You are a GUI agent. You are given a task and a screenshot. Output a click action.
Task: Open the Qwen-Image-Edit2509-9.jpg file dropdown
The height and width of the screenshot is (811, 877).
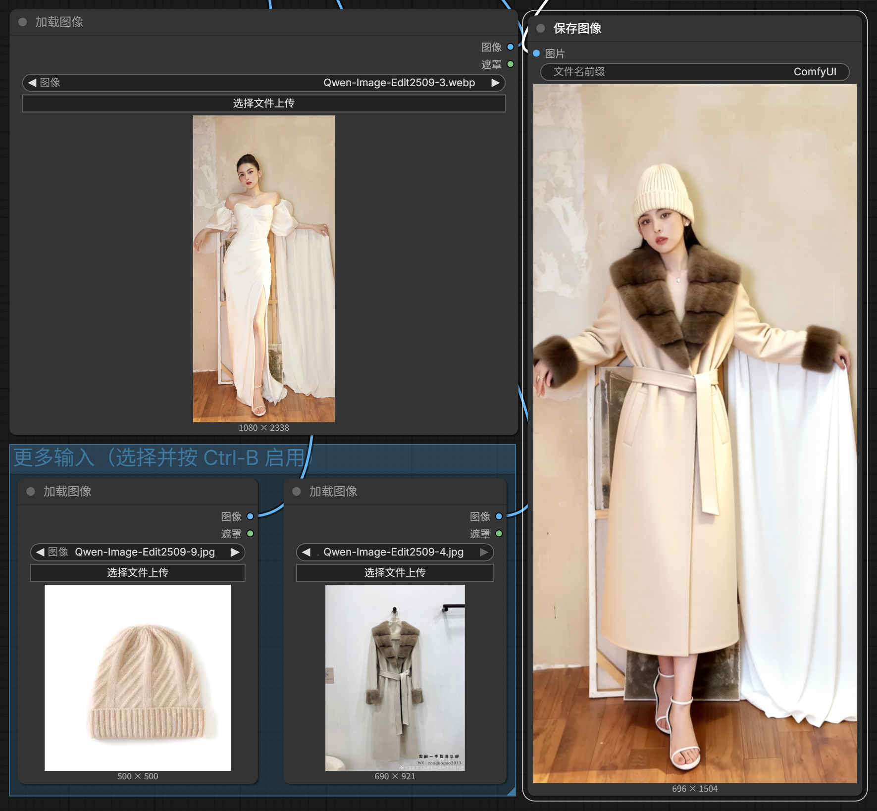coord(144,552)
